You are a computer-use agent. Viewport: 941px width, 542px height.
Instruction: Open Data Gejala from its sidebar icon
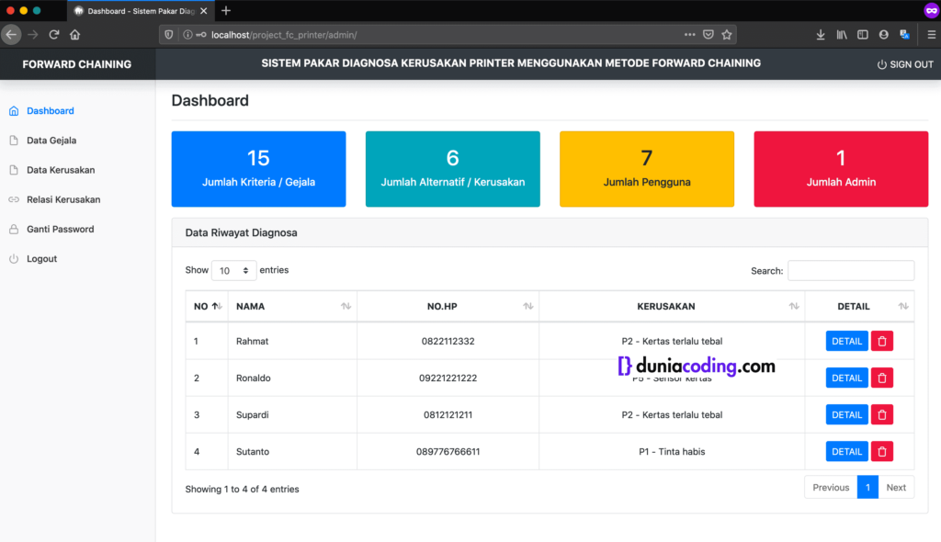coord(15,141)
